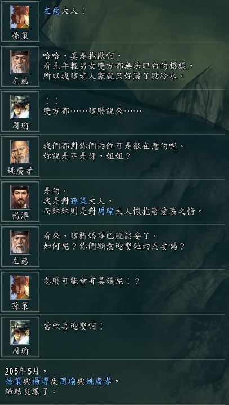229x405 pixels.
Task: Click 左慈's portrait beside the 哈哈，真是抱歉啊 line
Action: [20, 62]
